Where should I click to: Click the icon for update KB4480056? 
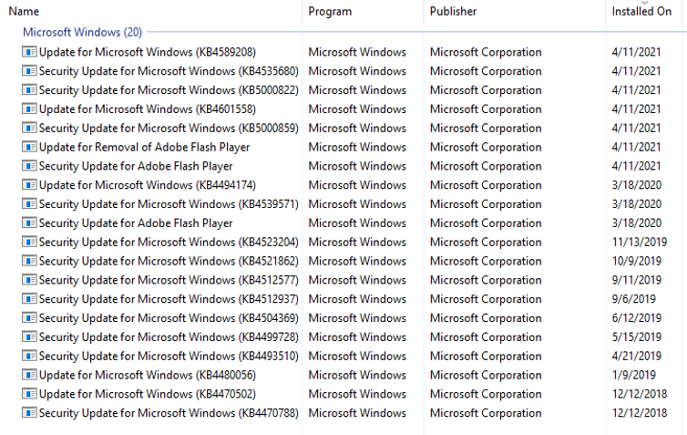[x=29, y=375]
